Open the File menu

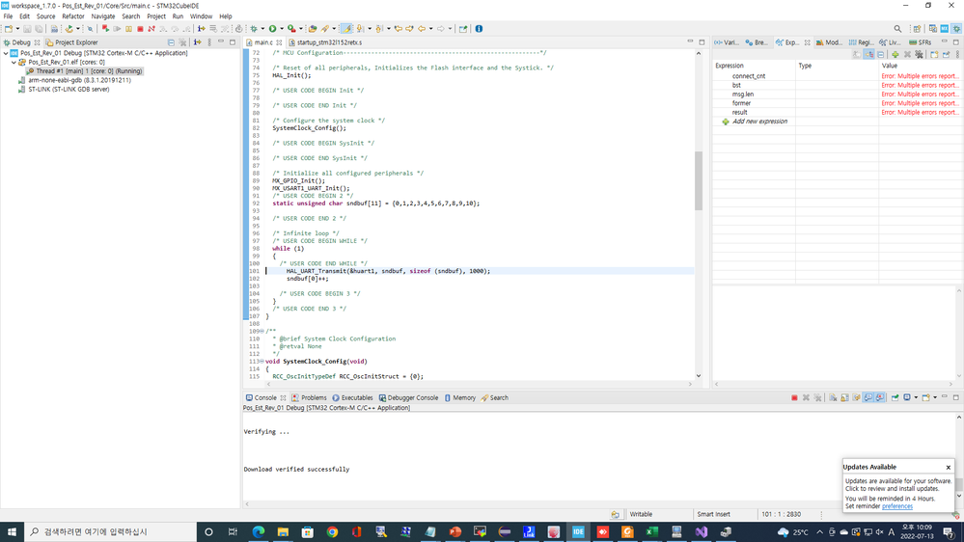point(8,16)
